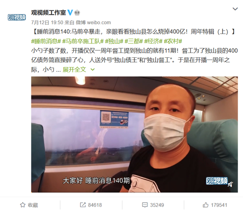The height and width of the screenshot is (211, 243).
Task: Play the video thumbnail of train passenger
Action: tap(134, 134)
